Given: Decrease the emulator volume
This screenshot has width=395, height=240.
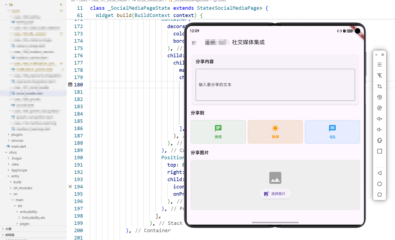Looking at the screenshot, I should pos(380,130).
